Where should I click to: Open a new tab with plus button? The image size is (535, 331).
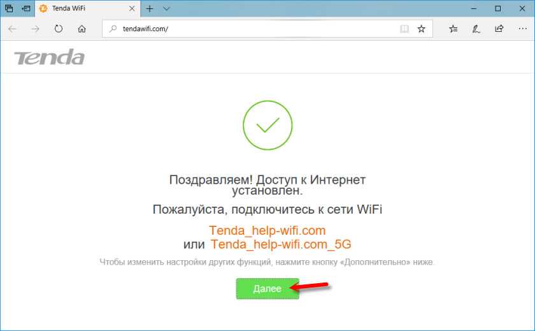click(x=150, y=8)
